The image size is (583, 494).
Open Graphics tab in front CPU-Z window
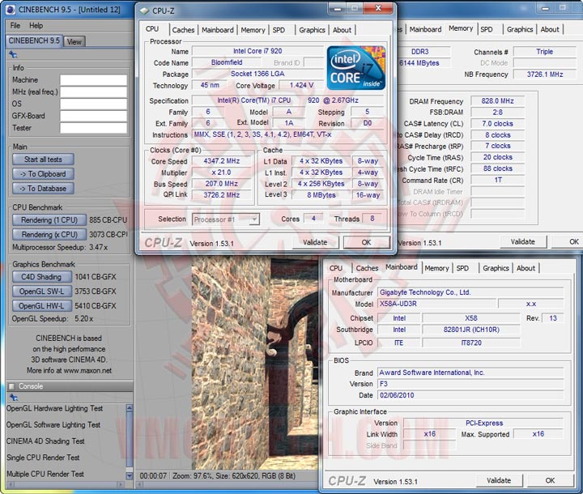click(x=312, y=30)
